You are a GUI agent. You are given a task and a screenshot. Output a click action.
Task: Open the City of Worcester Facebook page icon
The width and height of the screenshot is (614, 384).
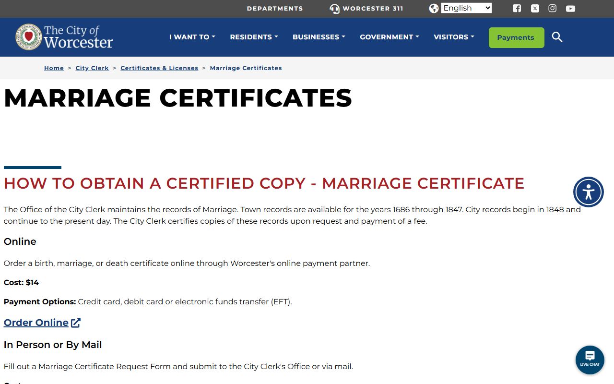517,8
